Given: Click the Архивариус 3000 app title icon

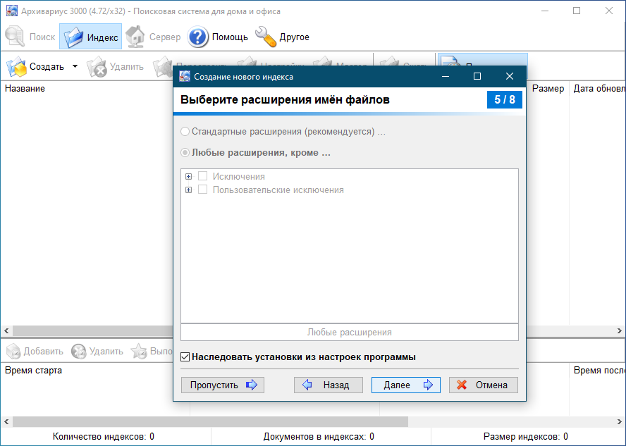Looking at the screenshot, I should [11, 11].
